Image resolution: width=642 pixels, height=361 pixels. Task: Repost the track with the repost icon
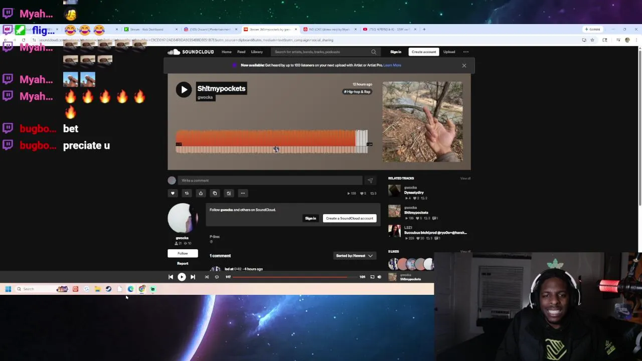click(187, 193)
